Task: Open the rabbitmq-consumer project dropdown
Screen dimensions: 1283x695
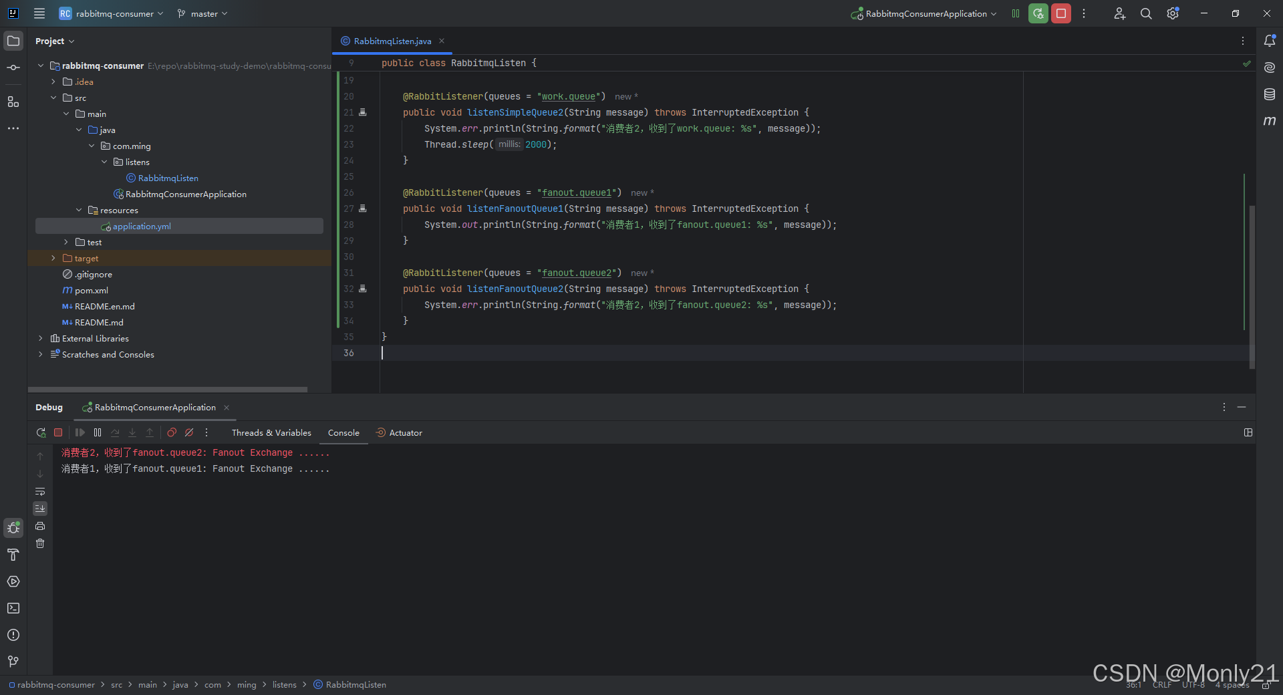Action: pos(111,13)
